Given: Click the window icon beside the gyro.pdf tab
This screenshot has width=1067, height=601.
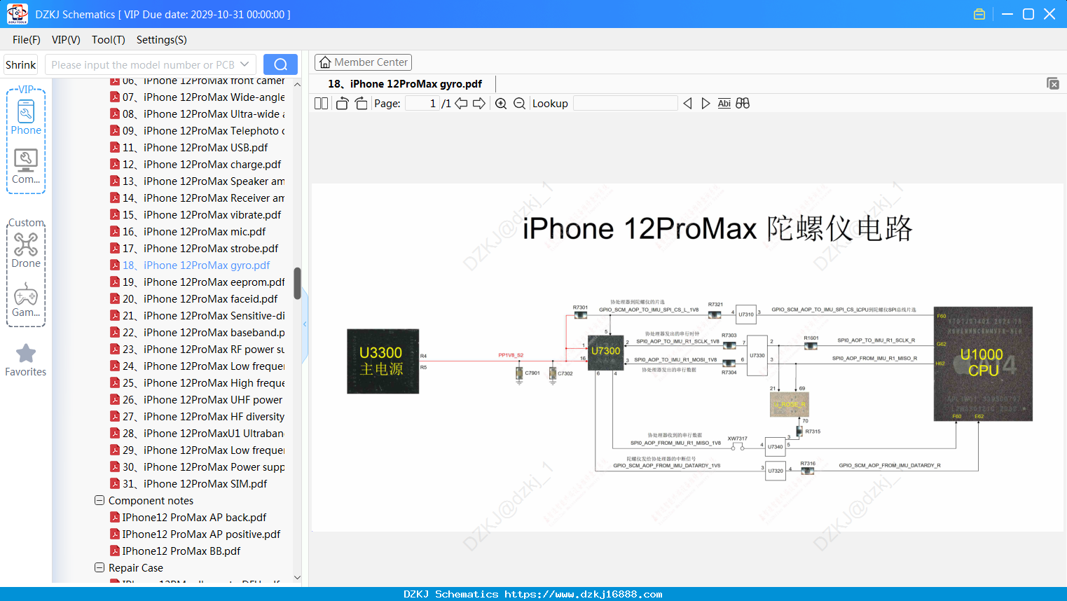Looking at the screenshot, I should 1052,83.
